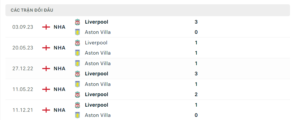Click Liverpool's score 3 in 03.09.23 match

click(x=196, y=22)
